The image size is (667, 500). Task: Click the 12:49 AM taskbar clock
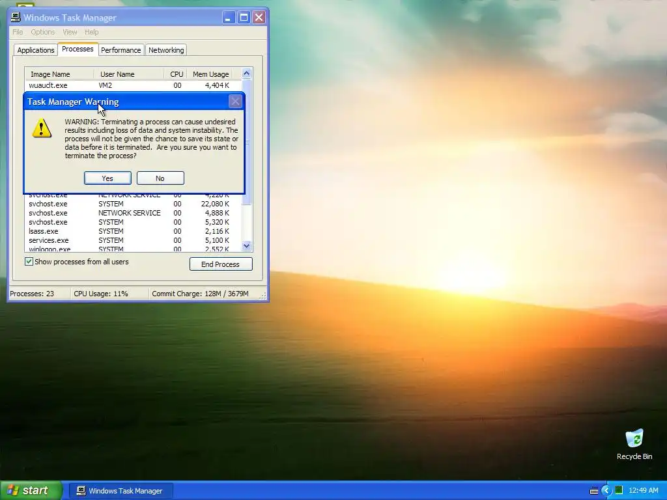tap(643, 490)
